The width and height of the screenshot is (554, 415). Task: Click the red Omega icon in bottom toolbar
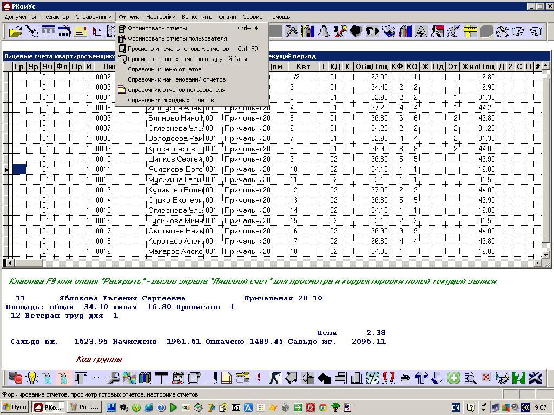pos(388,378)
